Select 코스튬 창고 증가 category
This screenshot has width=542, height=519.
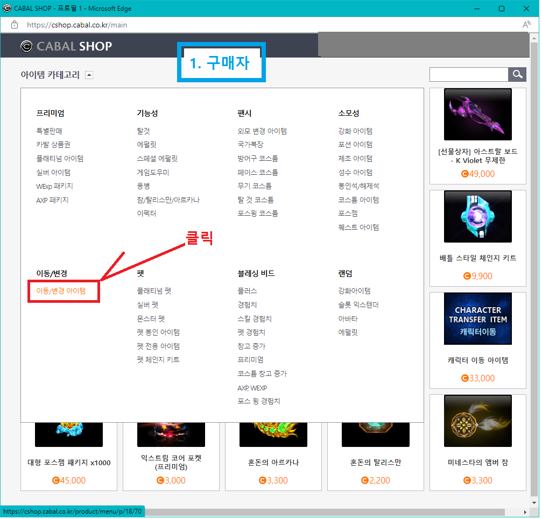tap(263, 375)
